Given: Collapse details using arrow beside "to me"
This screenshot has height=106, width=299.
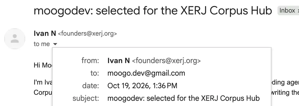Looking at the screenshot, I should 55,44.
